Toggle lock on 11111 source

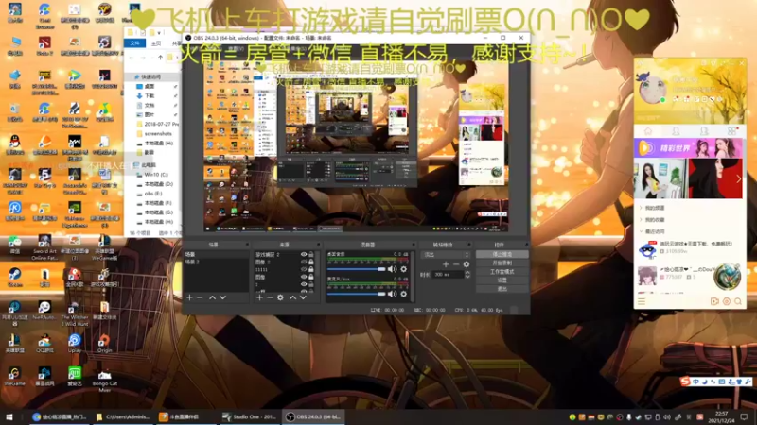click(311, 269)
